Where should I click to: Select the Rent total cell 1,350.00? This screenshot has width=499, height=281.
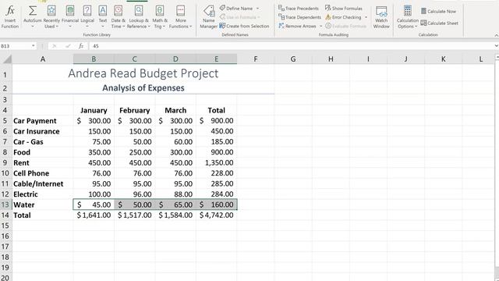point(217,163)
